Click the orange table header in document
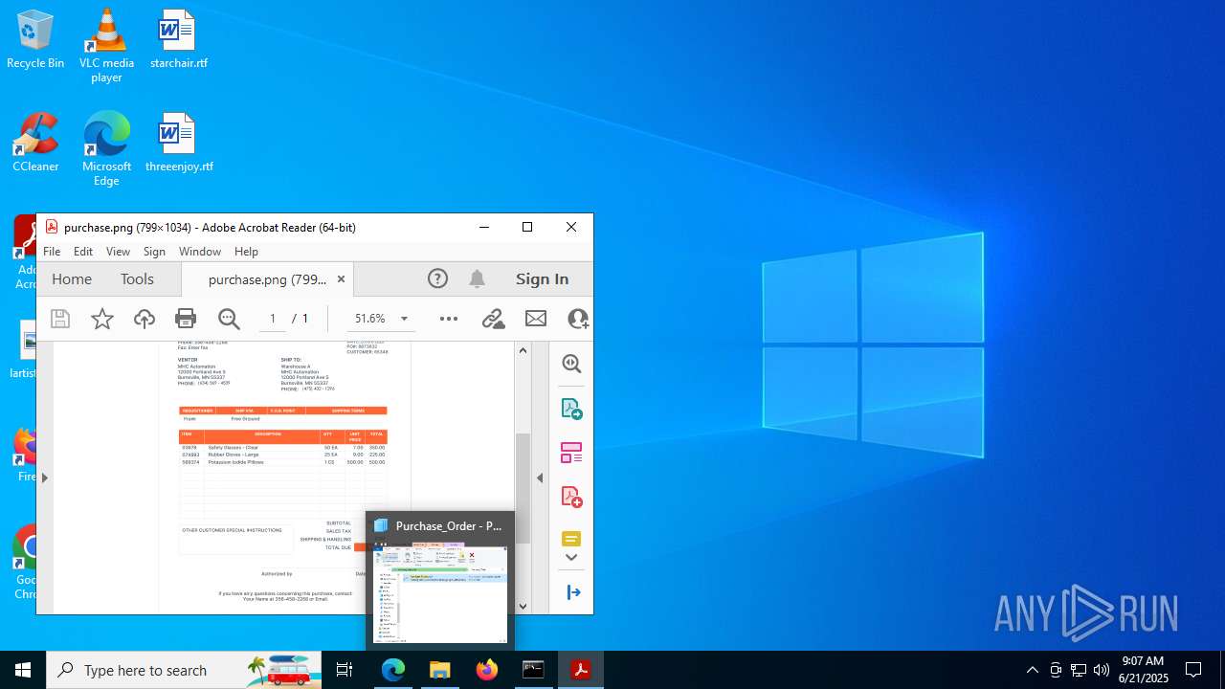This screenshot has width=1225, height=689. point(283,436)
